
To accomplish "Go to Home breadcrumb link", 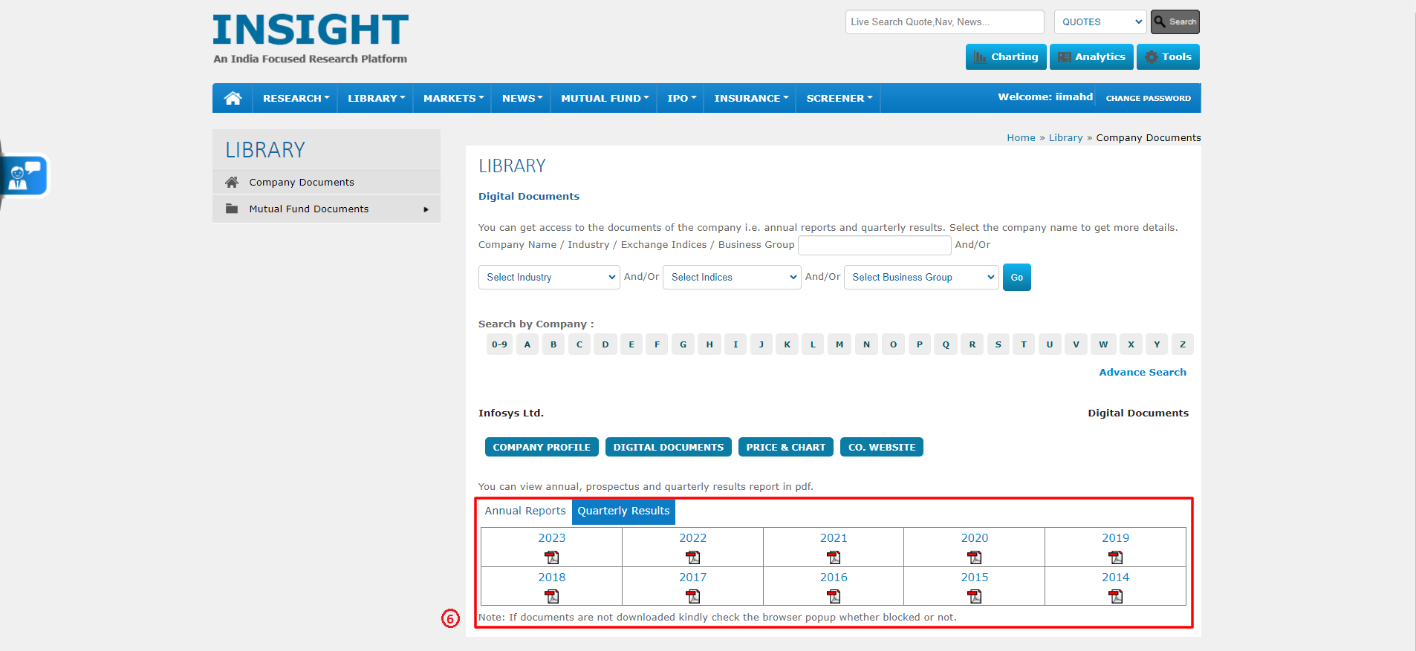I will click(1021, 137).
